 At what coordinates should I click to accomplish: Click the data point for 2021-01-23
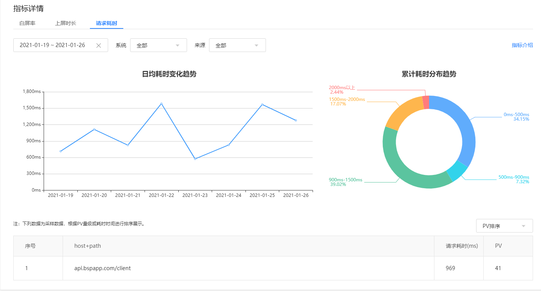[x=195, y=158]
